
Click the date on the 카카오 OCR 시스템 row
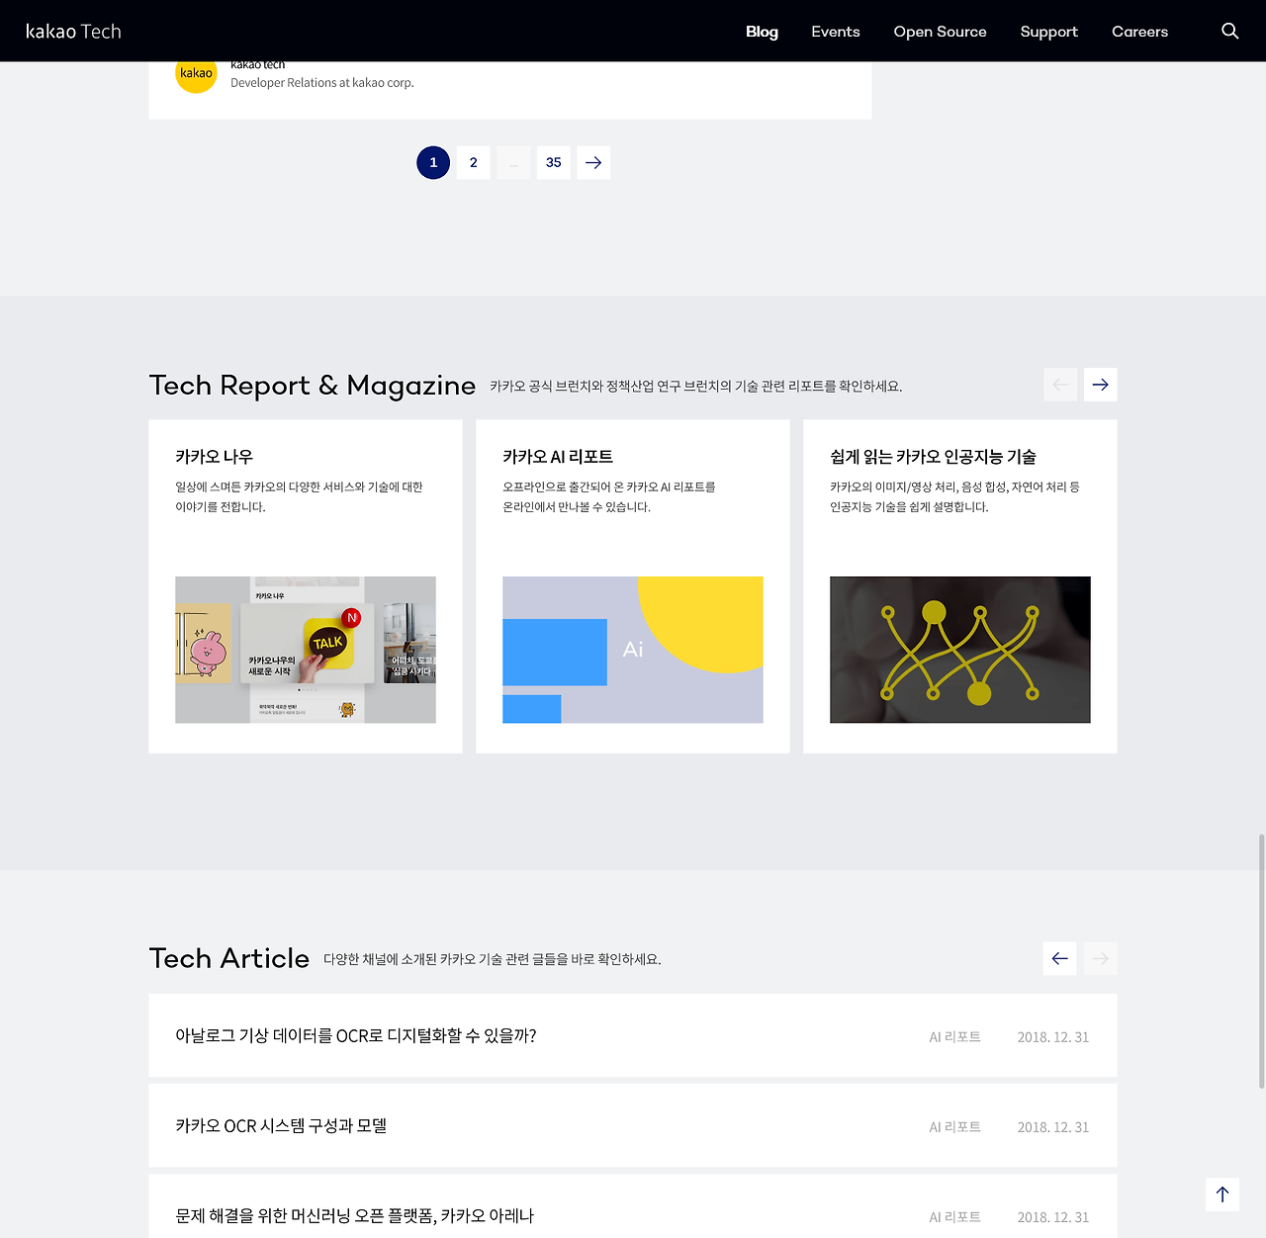(x=1053, y=1127)
